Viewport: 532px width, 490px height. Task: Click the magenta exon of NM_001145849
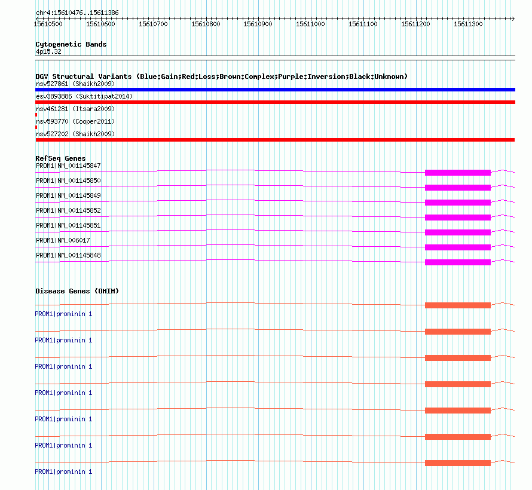coord(458,203)
